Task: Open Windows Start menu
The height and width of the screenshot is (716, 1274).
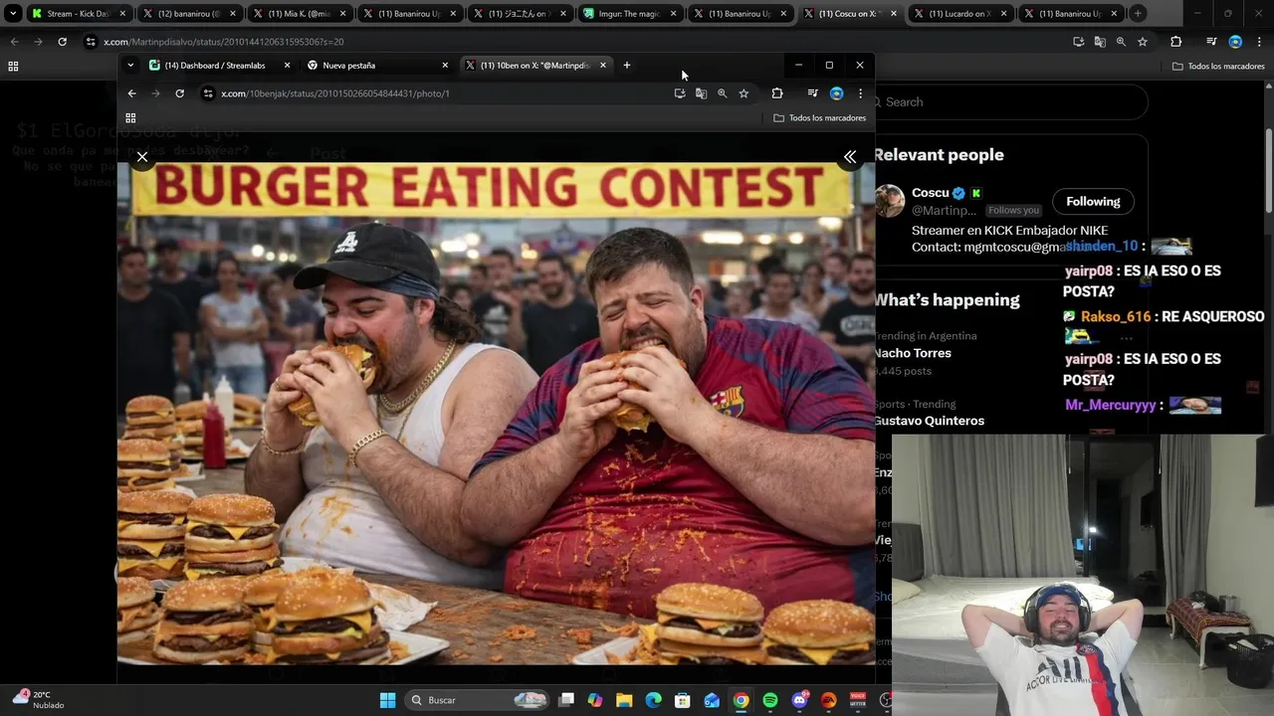Action: point(387,700)
